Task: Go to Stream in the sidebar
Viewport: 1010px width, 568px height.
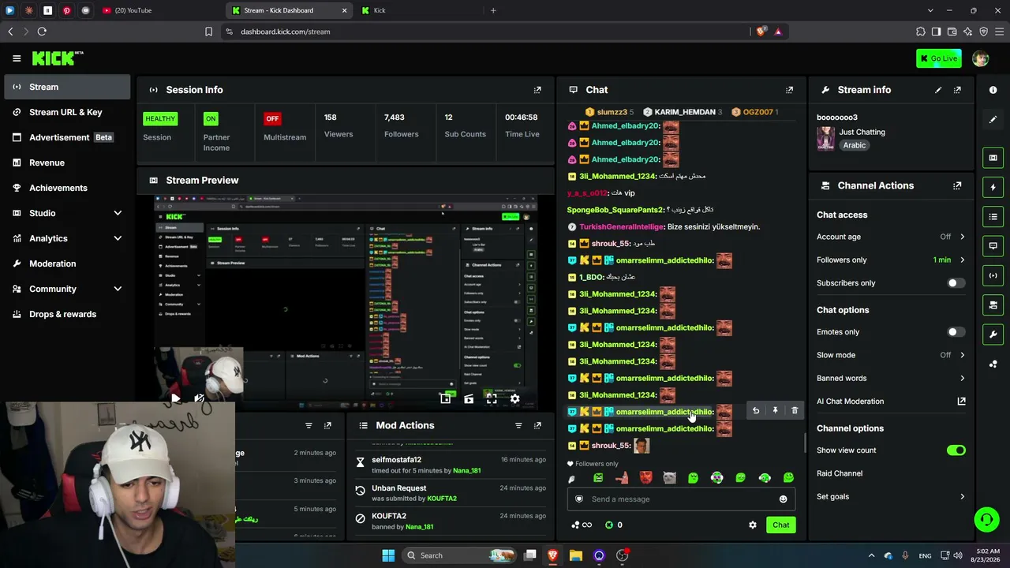Action: coord(67,87)
